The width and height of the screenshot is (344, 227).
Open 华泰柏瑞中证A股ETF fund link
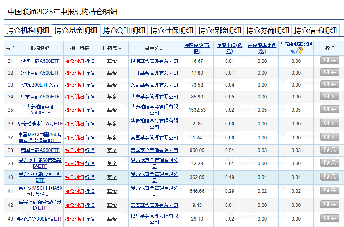click(x=40, y=124)
